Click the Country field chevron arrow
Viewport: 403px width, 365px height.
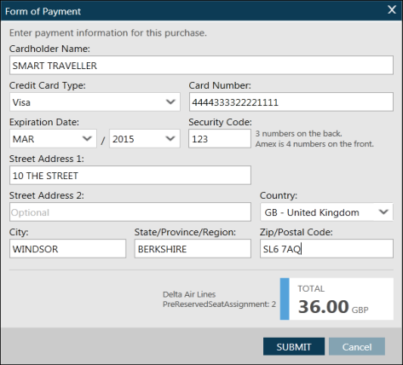pyautogui.click(x=383, y=211)
